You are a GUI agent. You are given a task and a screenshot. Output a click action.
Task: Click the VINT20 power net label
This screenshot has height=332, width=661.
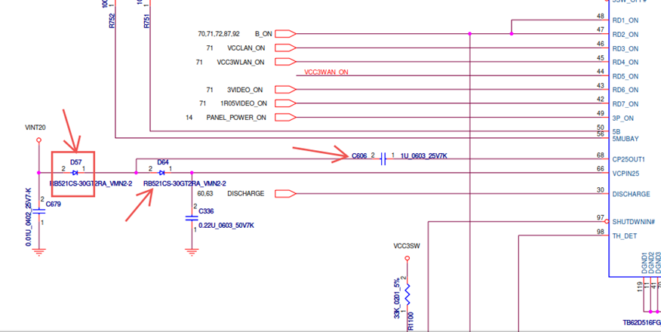(35, 128)
